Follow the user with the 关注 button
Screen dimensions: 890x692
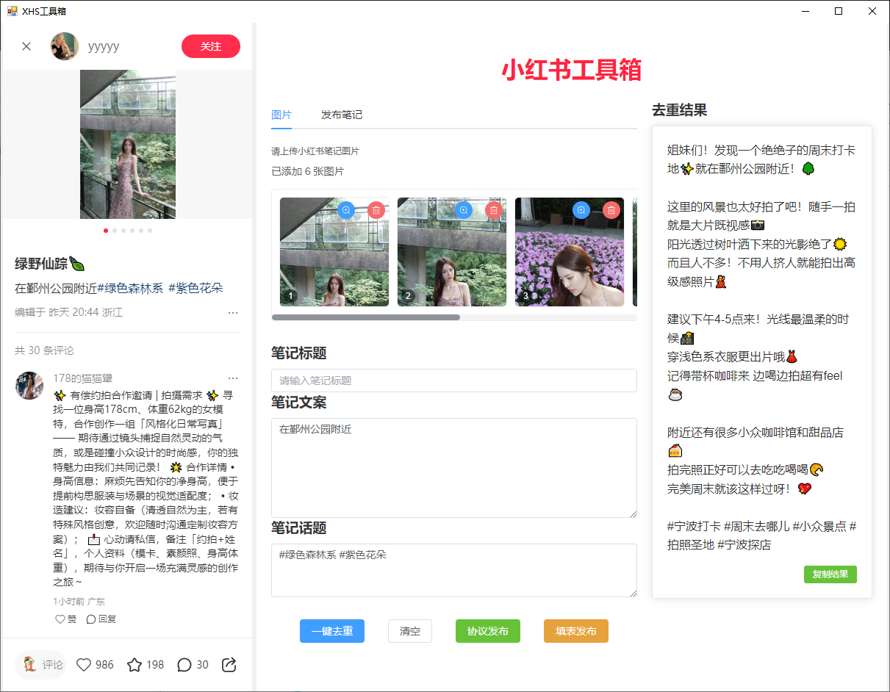(211, 46)
